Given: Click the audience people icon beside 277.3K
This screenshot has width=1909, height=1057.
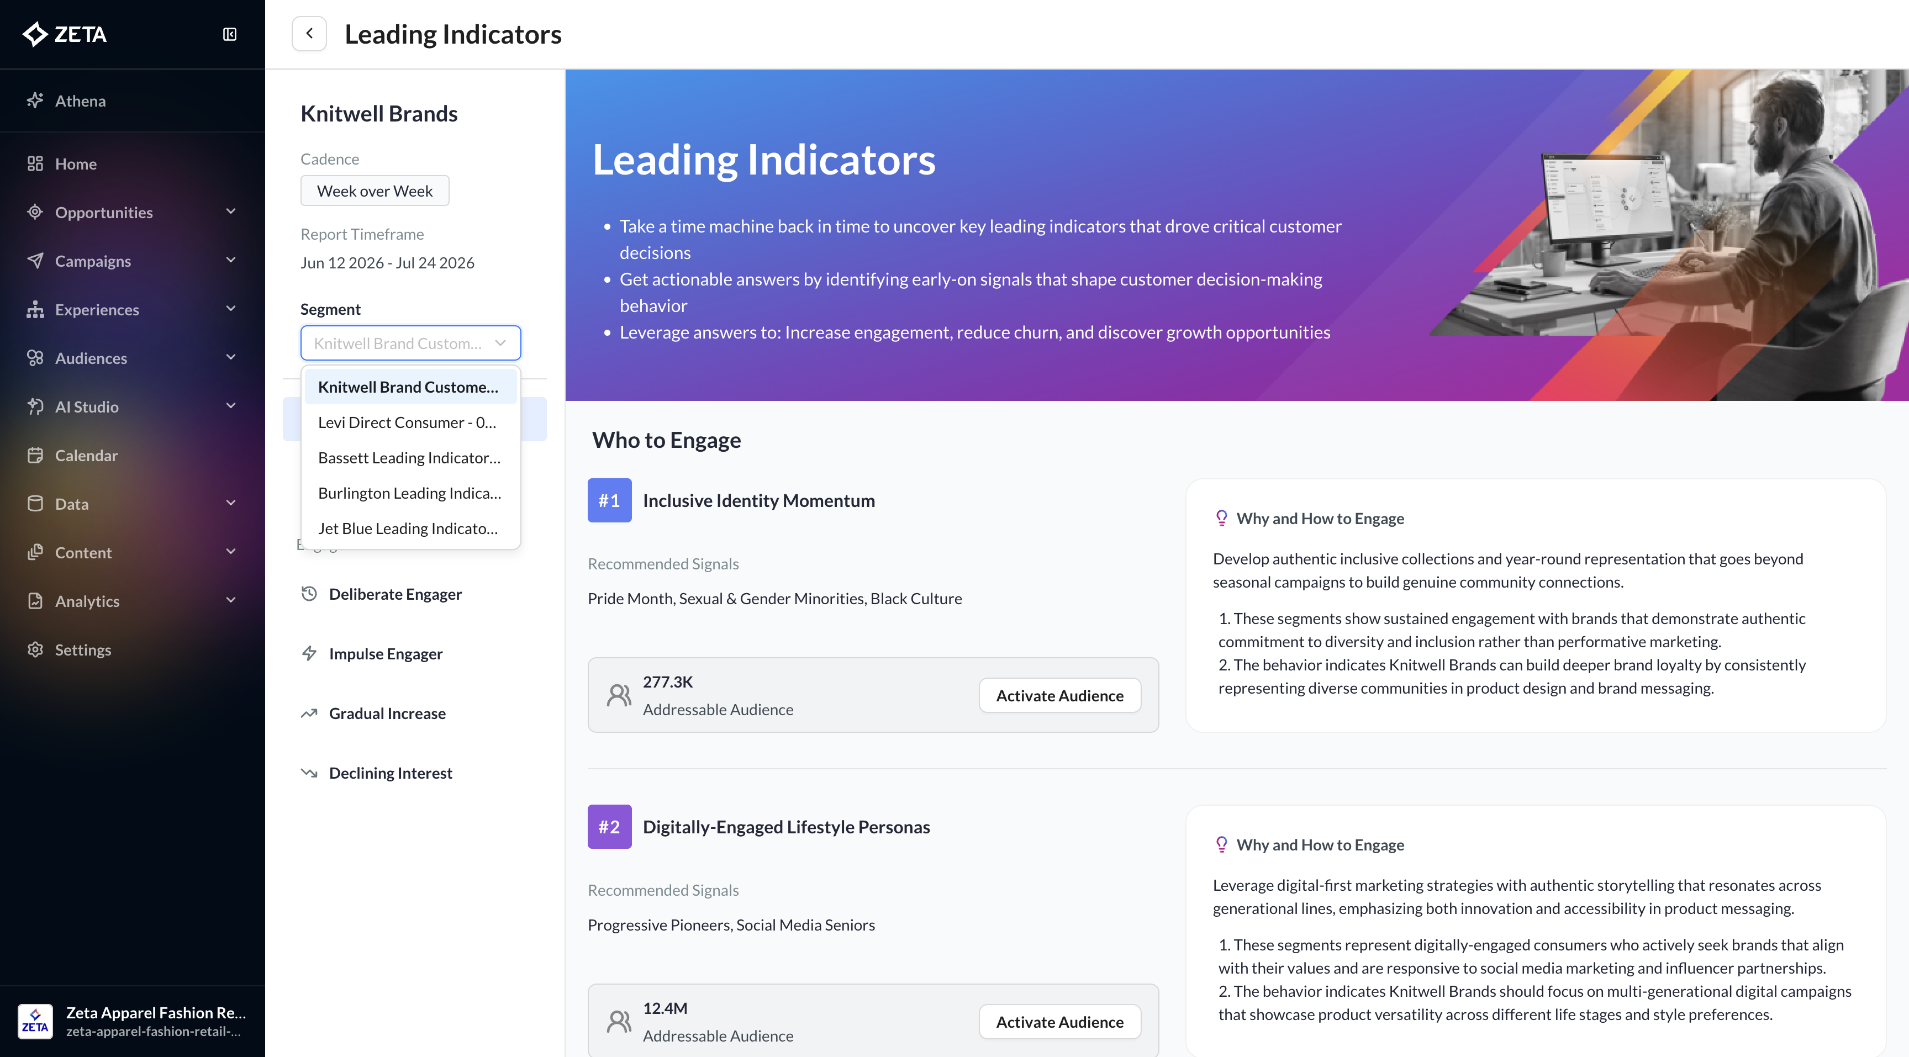Looking at the screenshot, I should pos(619,695).
